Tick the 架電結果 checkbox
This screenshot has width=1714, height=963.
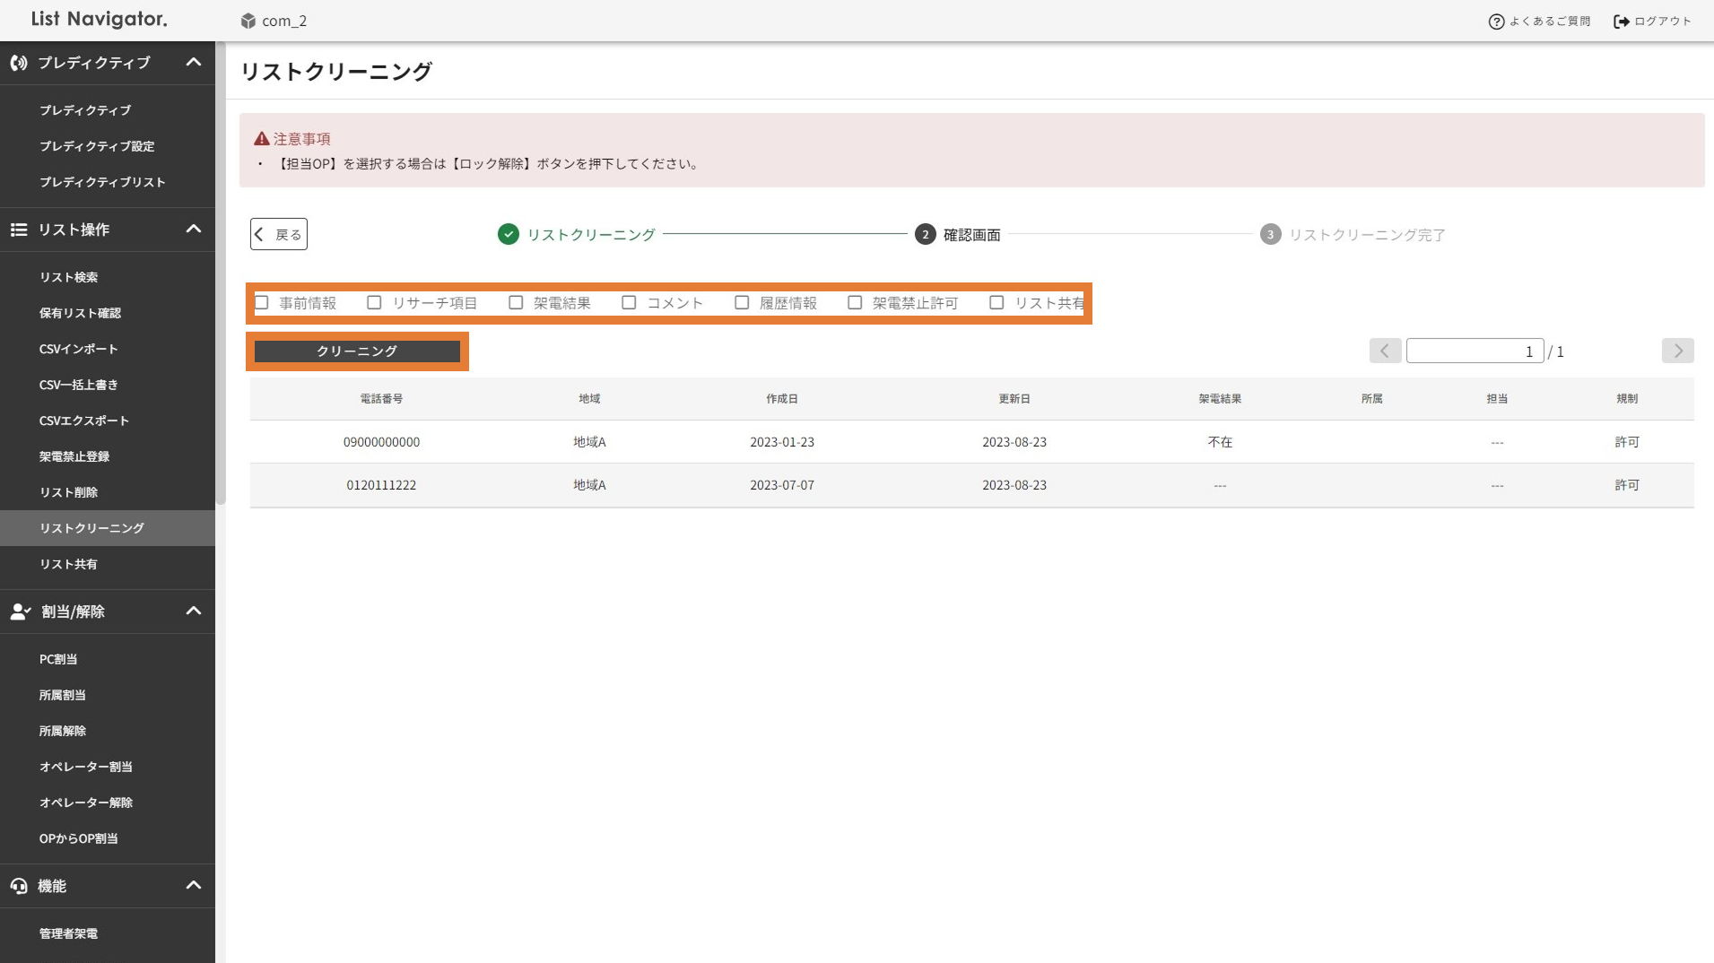point(516,303)
